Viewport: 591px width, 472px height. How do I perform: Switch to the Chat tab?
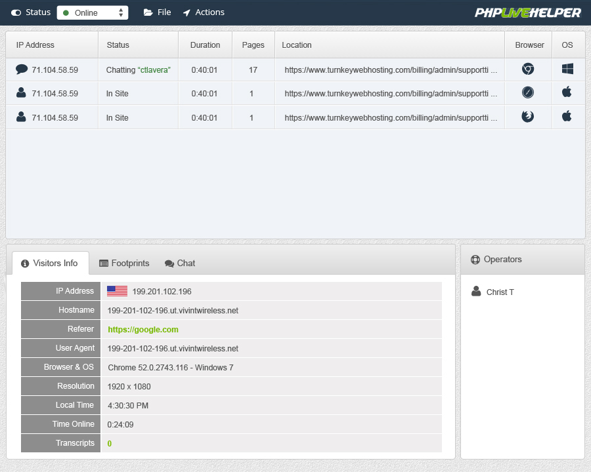(180, 263)
